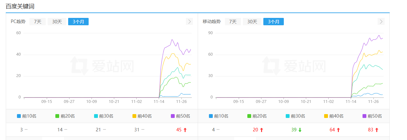Toggle 前40名 yellow swatch in PC legend
Screen dimensions: 407x140
134,116
